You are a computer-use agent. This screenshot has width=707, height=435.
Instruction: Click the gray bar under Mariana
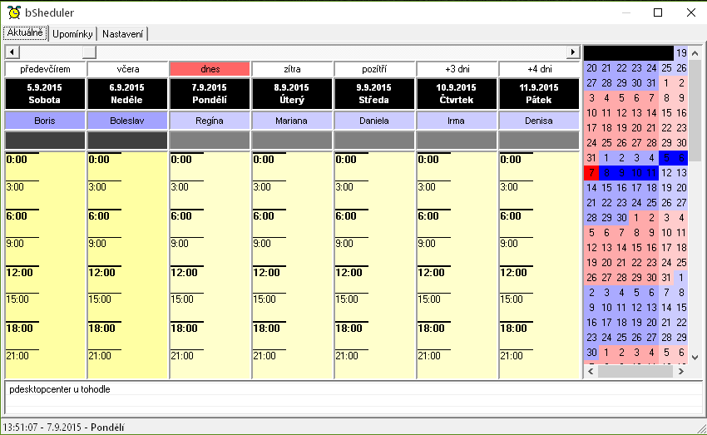(x=292, y=141)
